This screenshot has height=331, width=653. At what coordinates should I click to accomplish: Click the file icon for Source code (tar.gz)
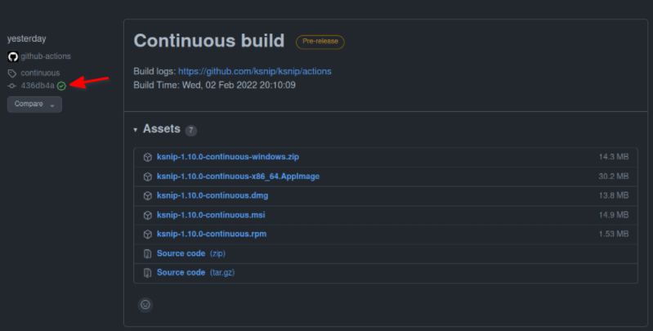[x=147, y=273]
